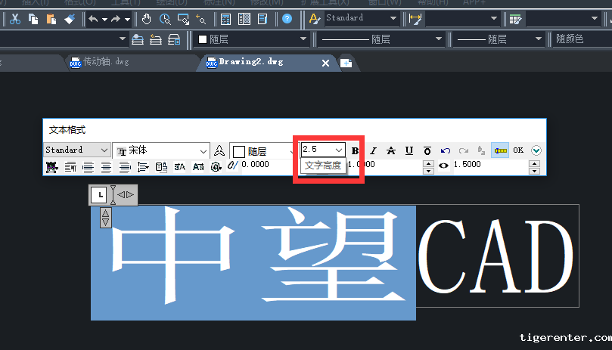Click the overline text icon
612x350 pixels.
pos(427,150)
